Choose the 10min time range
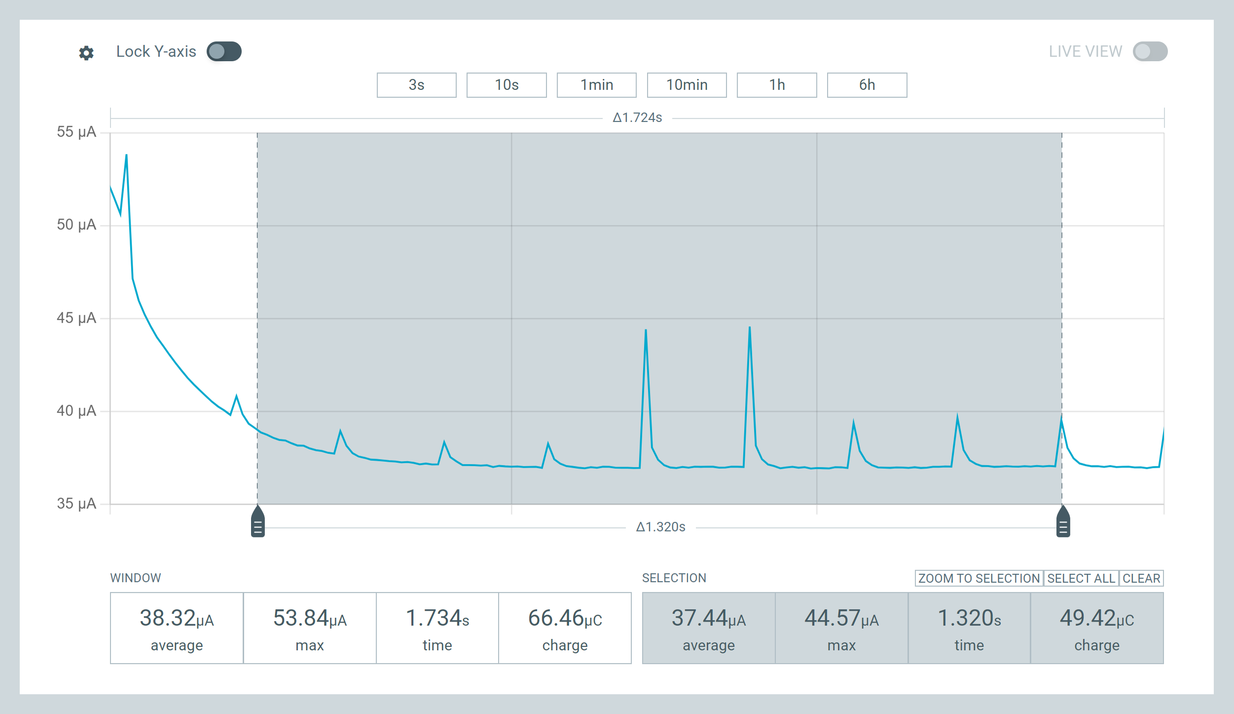The image size is (1234, 714). 687,85
